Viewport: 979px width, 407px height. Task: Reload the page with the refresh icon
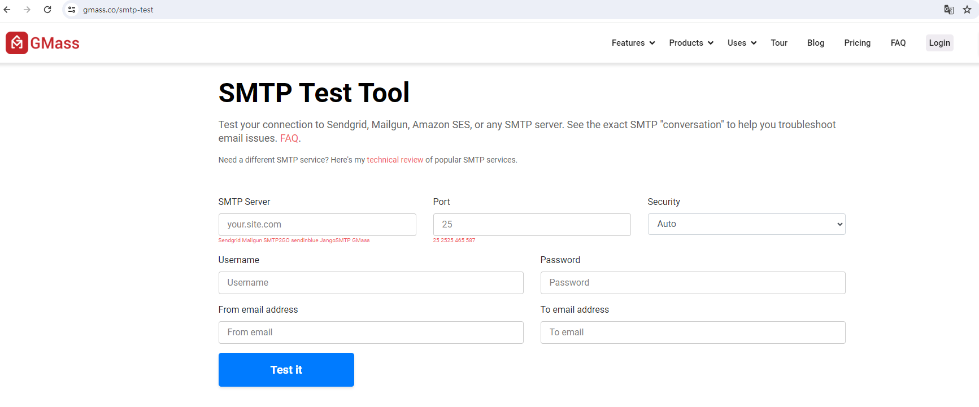[x=47, y=10]
